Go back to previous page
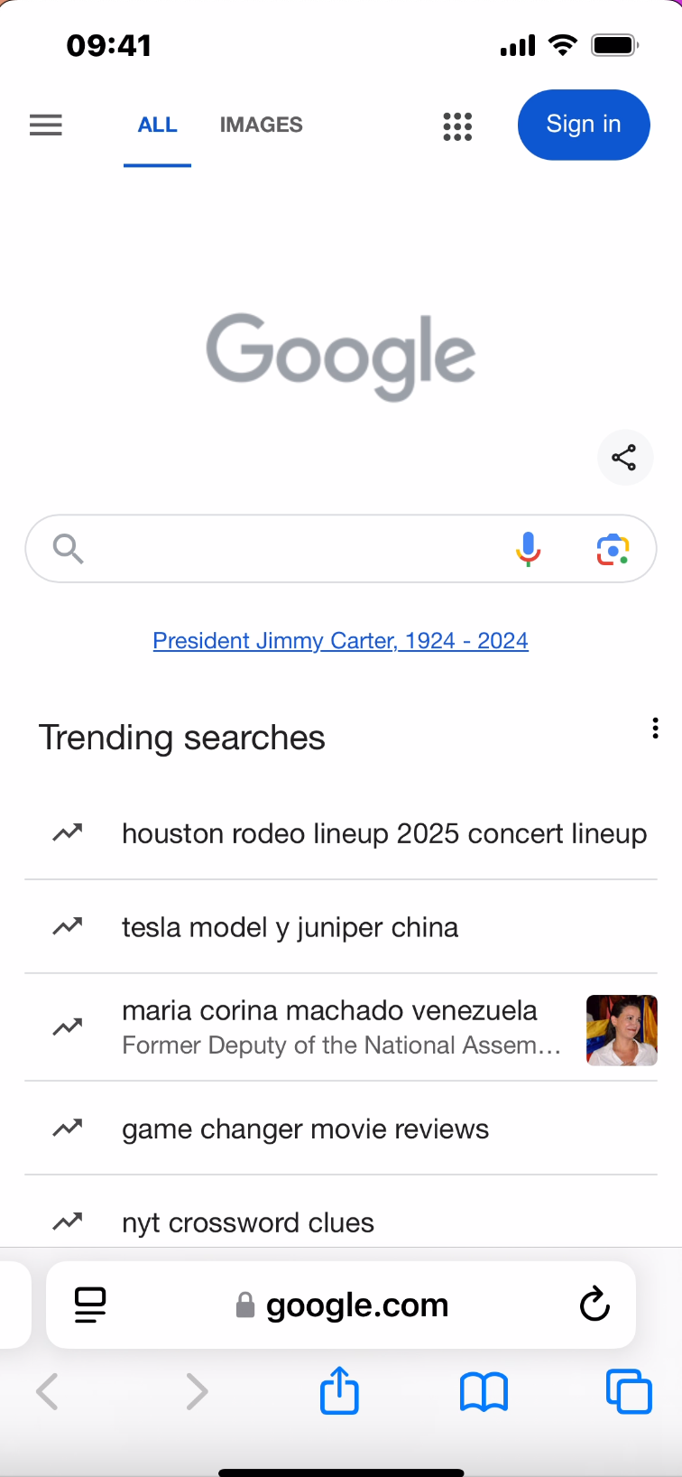 pos(48,1391)
